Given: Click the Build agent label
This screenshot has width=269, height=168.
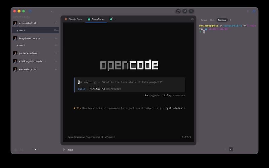Looking at the screenshot, I should (81, 89).
